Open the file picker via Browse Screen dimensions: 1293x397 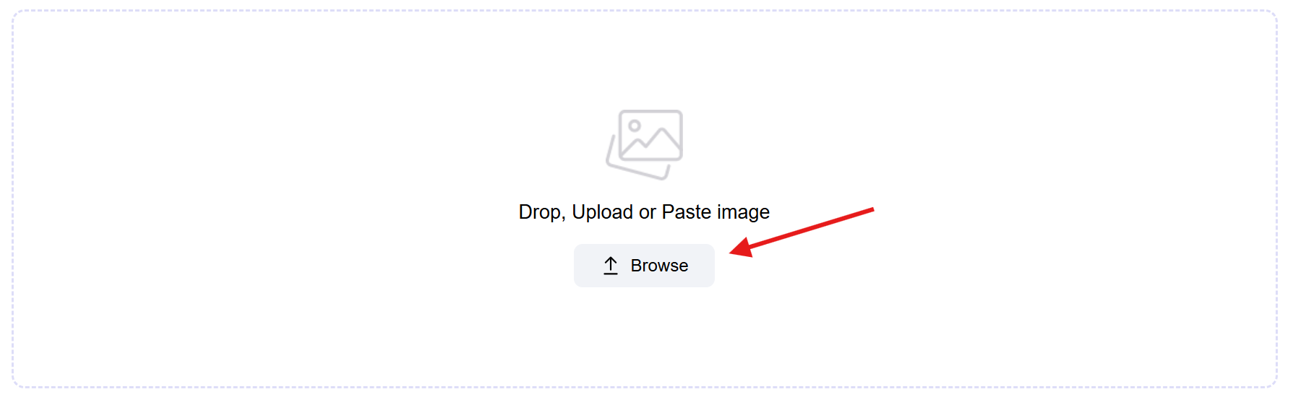(644, 266)
